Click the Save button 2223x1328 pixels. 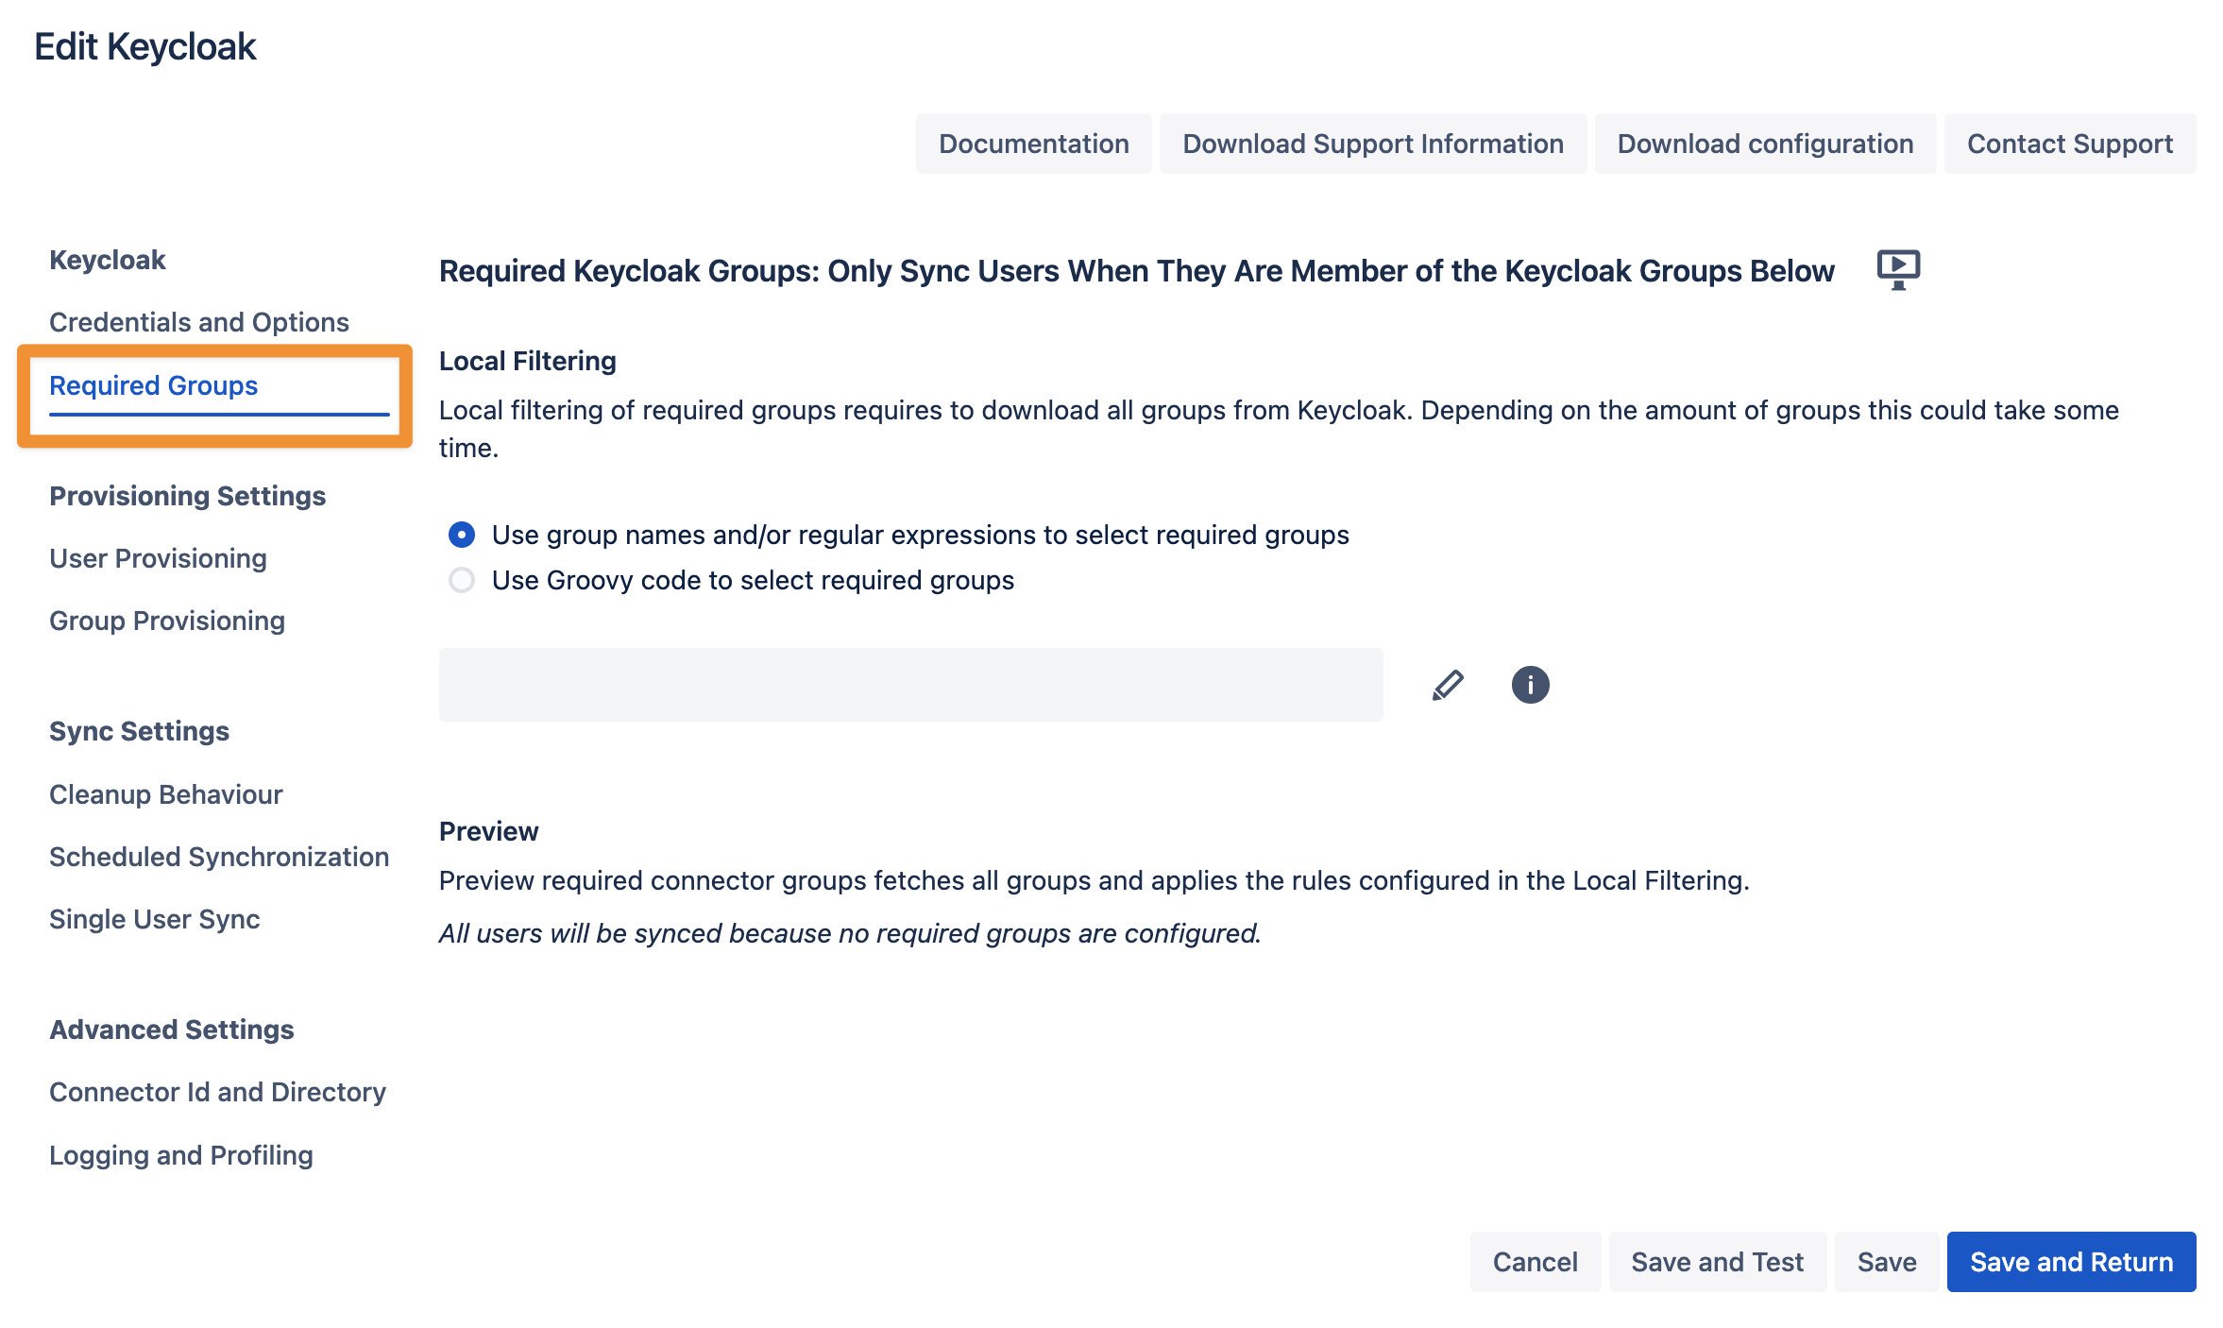coord(1887,1262)
